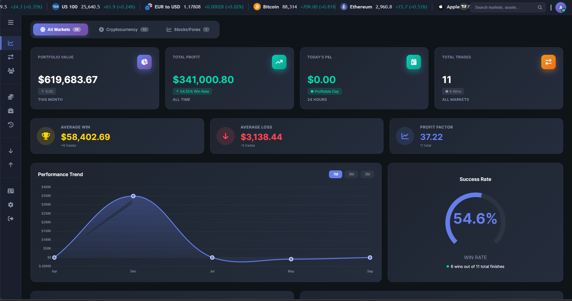Open the hamburger menu at top left
Viewport: 572px width, 301px height.
(11, 22)
